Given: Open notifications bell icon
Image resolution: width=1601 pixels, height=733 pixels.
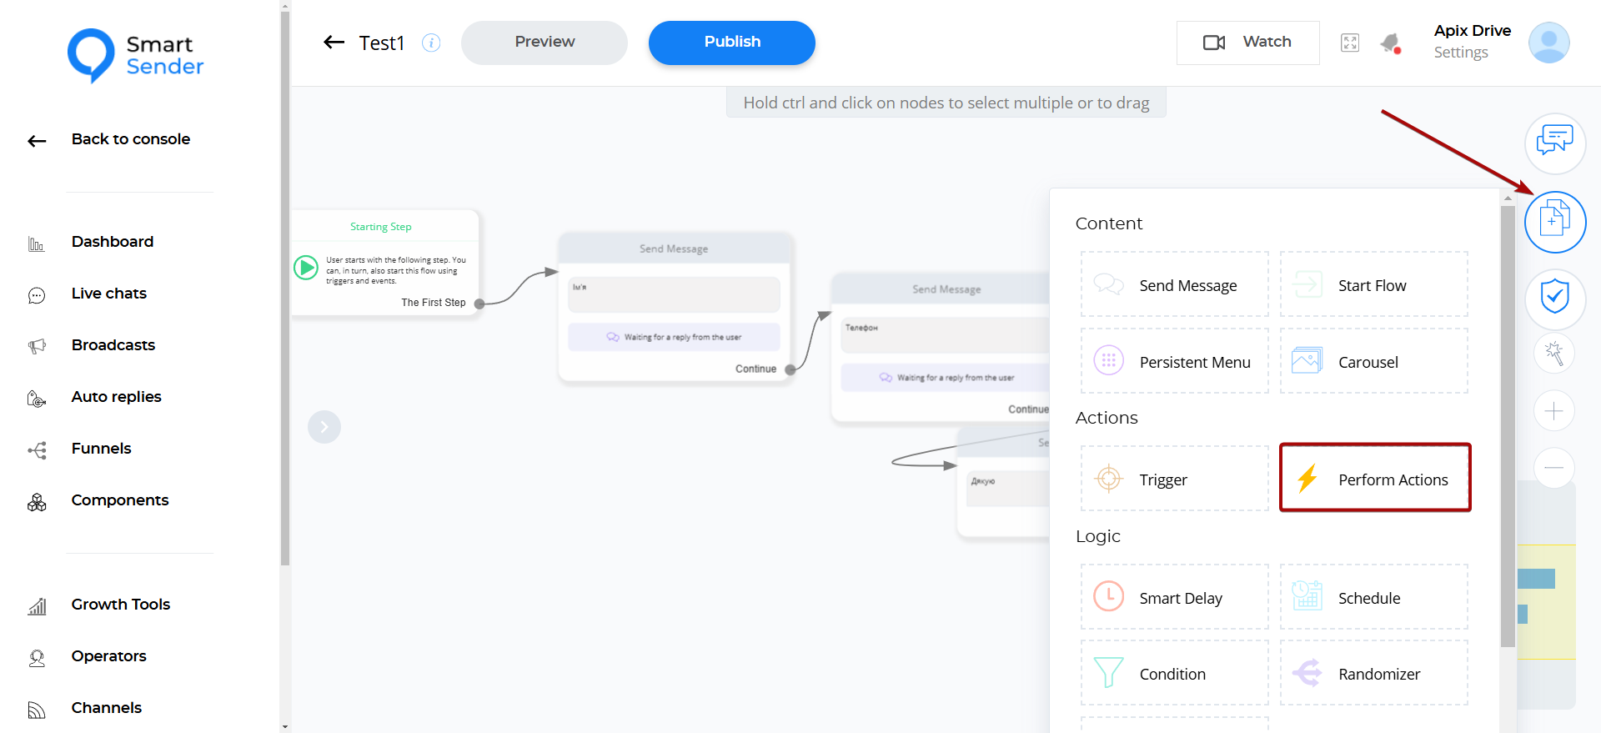Looking at the screenshot, I should (x=1390, y=43).
